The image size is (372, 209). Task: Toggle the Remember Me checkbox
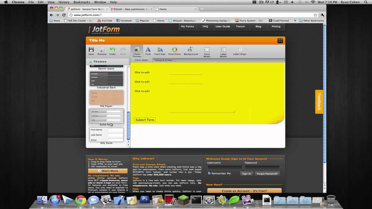click(x=209, y=173)
